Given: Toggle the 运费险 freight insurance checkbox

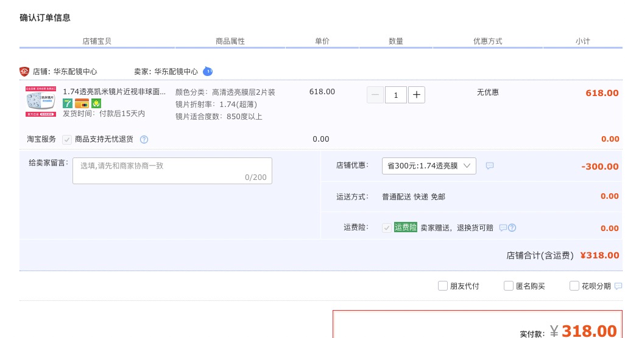Looking at the screenshot, I should pos(386,228).
